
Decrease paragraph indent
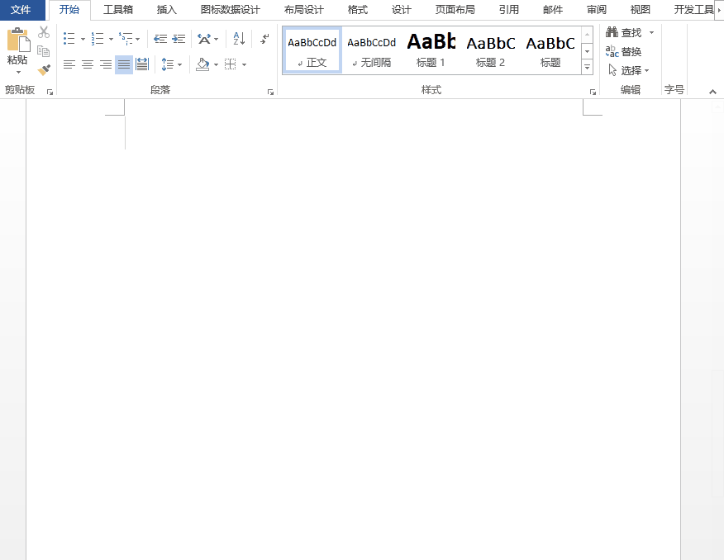pyautogui.click(x=160, y=39)
